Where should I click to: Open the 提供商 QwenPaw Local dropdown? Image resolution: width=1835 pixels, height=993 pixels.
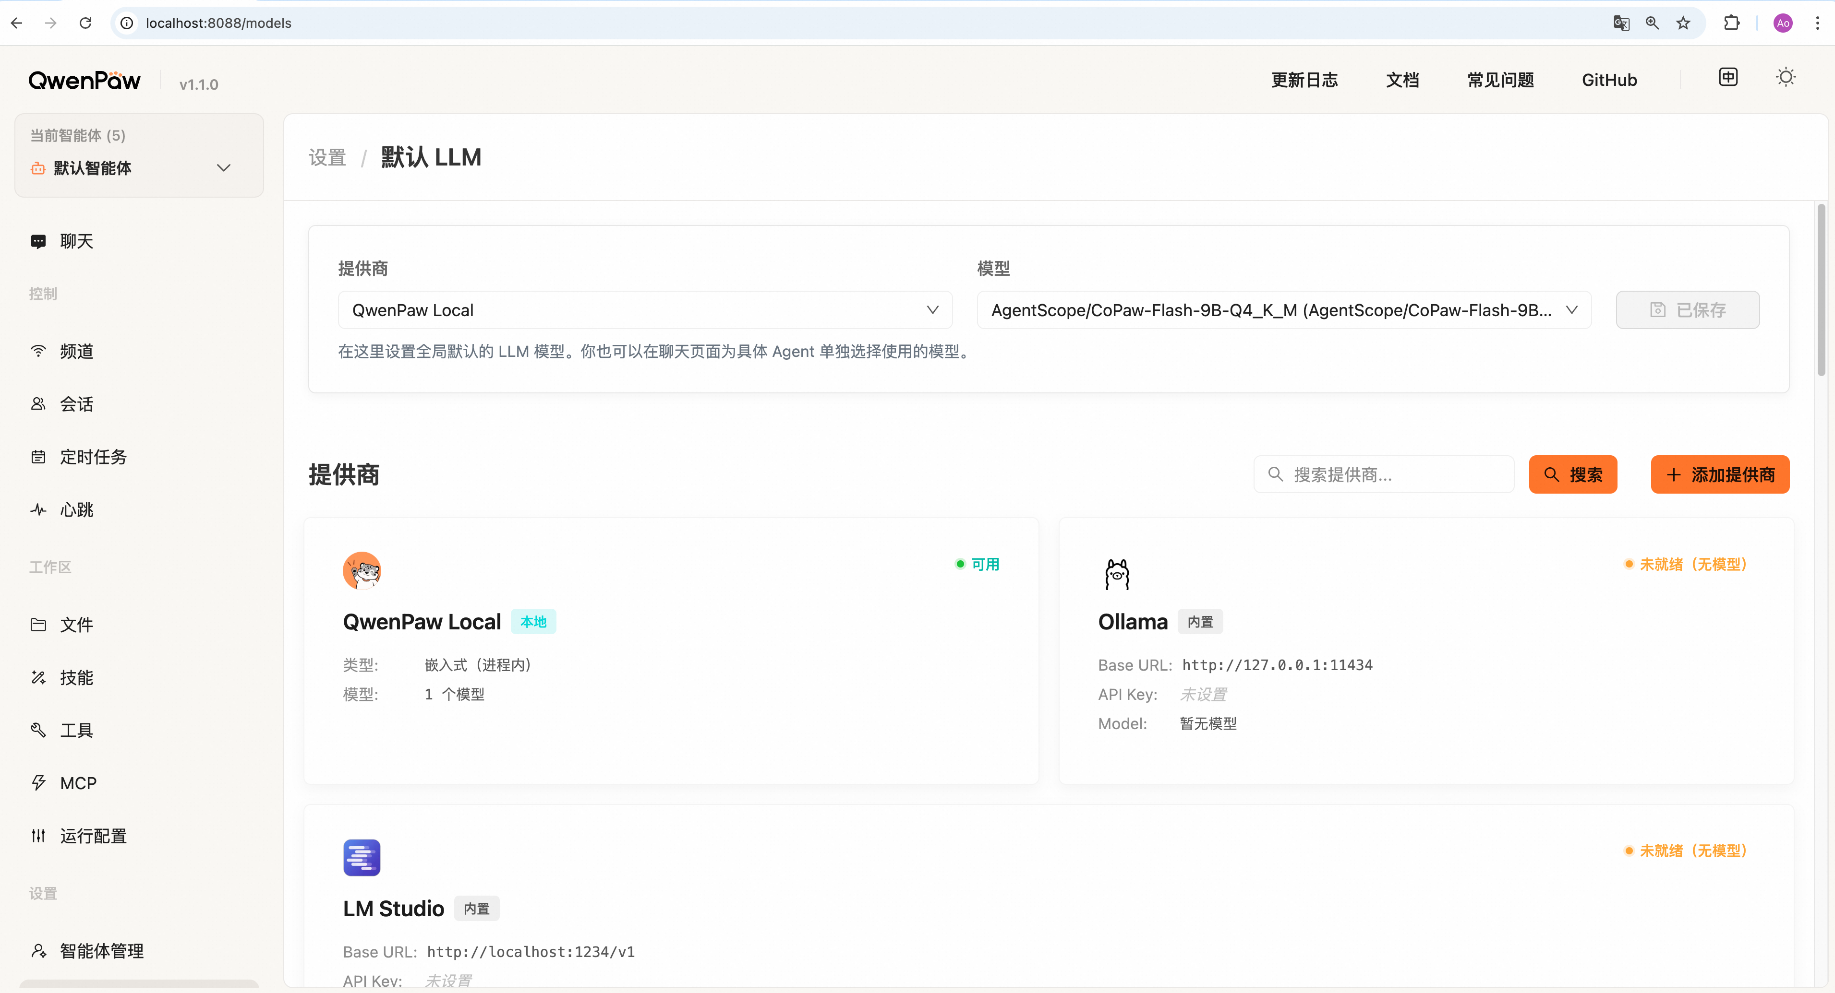click(645, 309)
